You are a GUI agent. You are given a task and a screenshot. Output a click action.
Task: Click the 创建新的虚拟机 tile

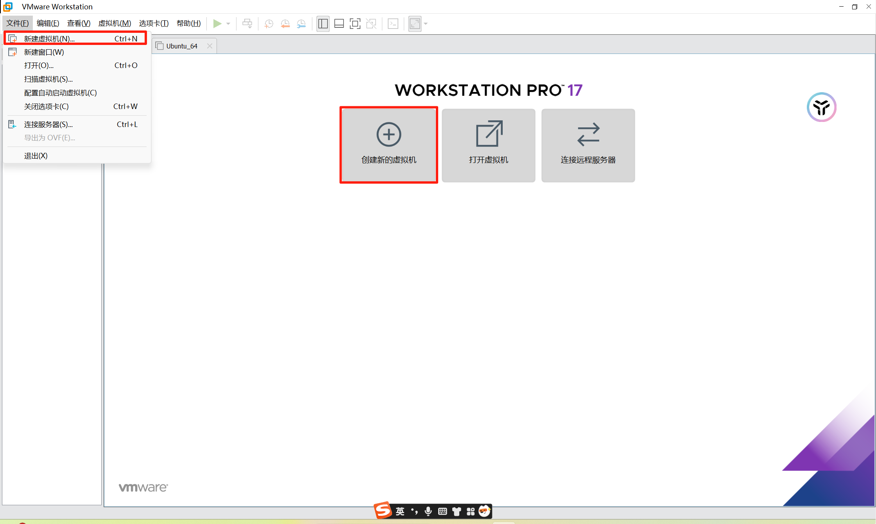pos(389,145)
